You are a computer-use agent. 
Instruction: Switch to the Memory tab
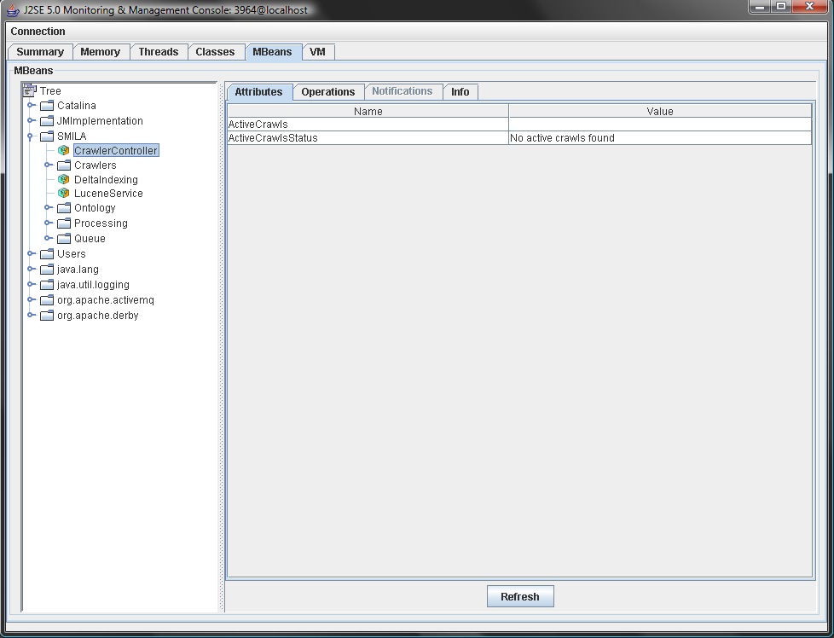click(101, 52)
